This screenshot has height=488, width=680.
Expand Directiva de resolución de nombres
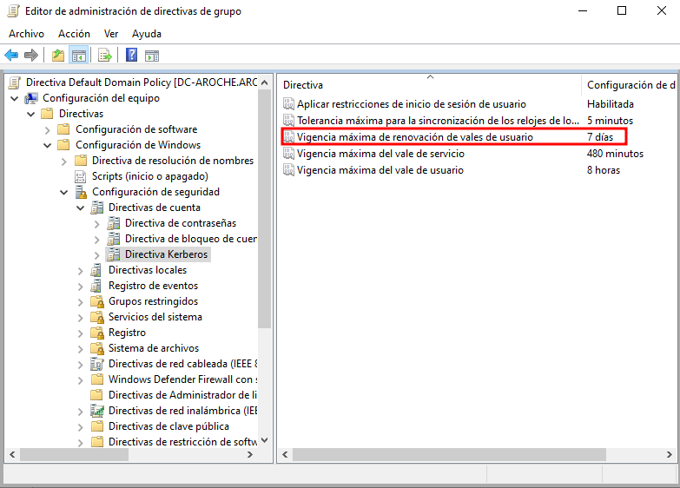pos(63,161)
